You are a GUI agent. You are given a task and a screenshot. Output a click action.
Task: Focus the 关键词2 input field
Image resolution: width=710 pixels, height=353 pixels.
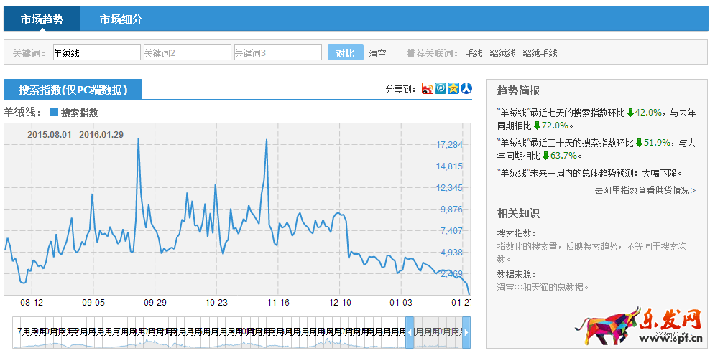click(187, 53)
